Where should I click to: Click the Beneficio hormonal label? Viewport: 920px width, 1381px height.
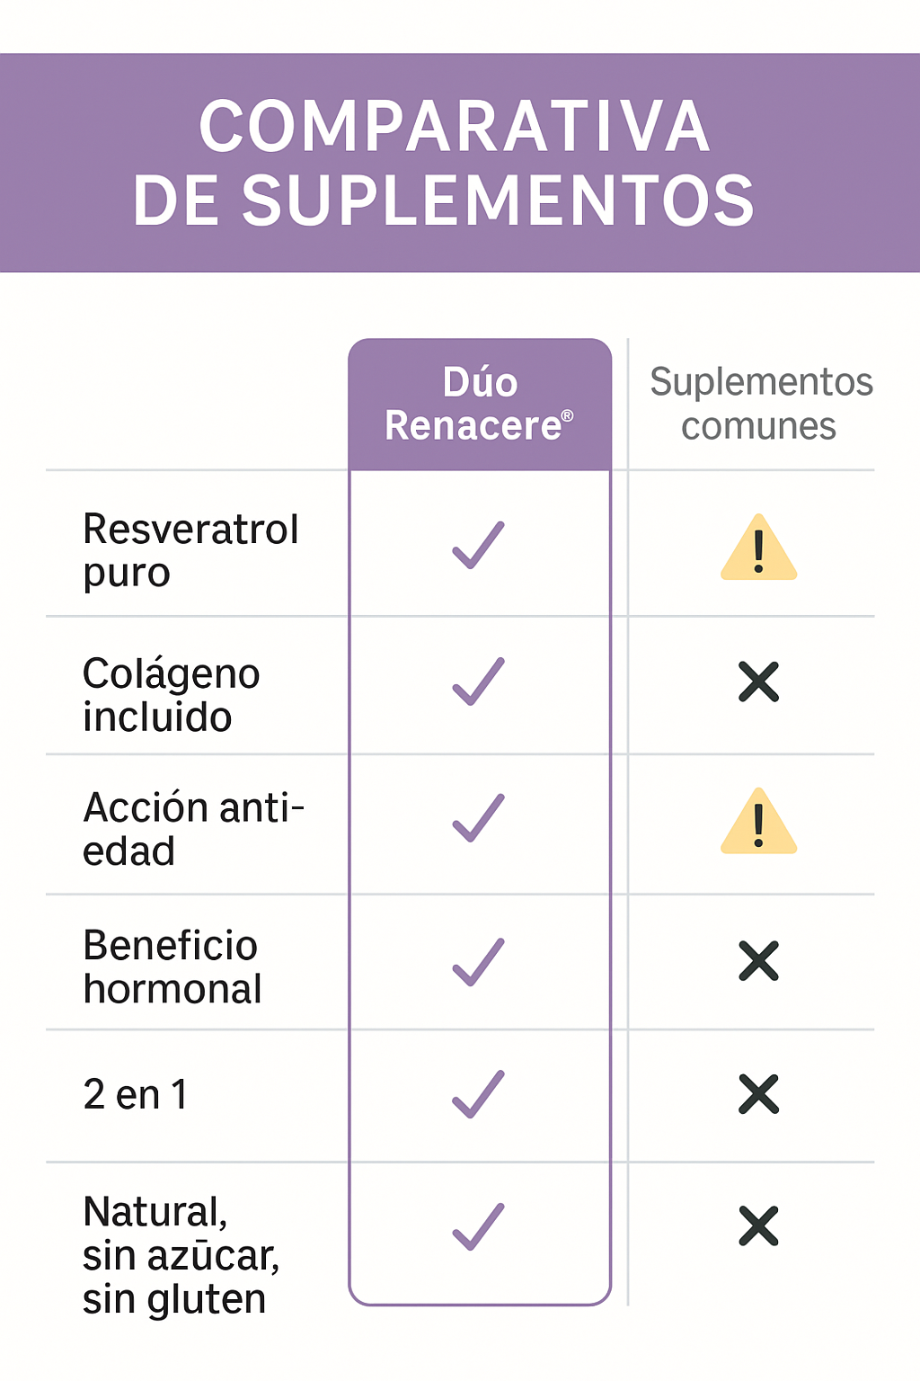click(x=172, y=967)
